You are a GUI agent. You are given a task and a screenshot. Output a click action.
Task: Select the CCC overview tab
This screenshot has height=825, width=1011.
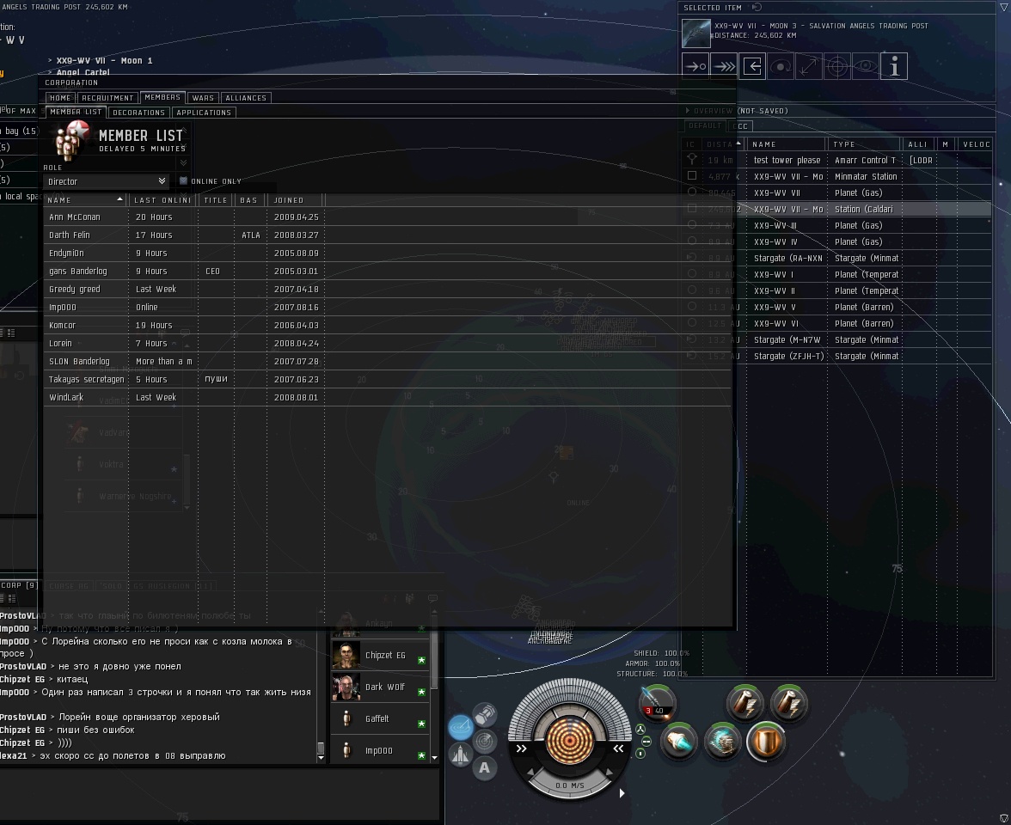(x=741, y=126)
